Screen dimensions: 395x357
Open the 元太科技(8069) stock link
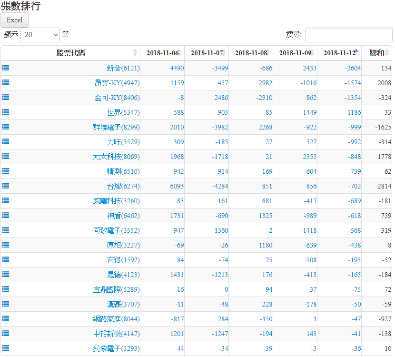click(x=116, y=157)
